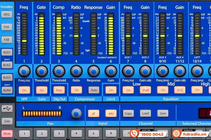Toggle the Compressor On button

tap(76, 90)
